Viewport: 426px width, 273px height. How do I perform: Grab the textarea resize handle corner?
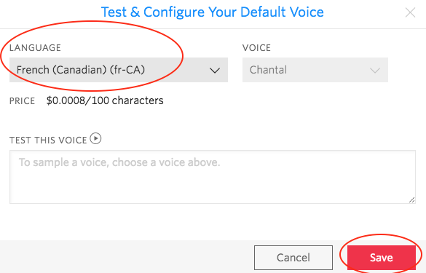[412, 200]
